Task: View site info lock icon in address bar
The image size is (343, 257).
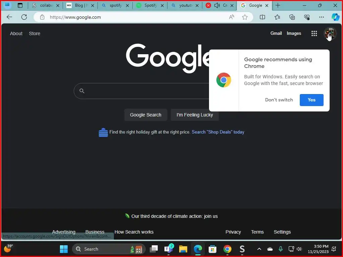Action: point(42,17)
